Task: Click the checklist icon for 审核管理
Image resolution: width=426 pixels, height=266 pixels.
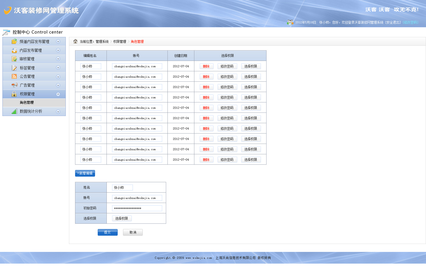Action: (14, 59)
